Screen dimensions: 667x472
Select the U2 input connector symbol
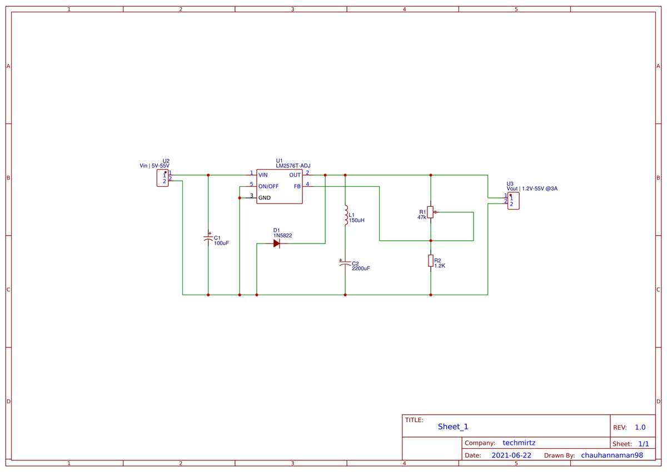click(163, 178)
